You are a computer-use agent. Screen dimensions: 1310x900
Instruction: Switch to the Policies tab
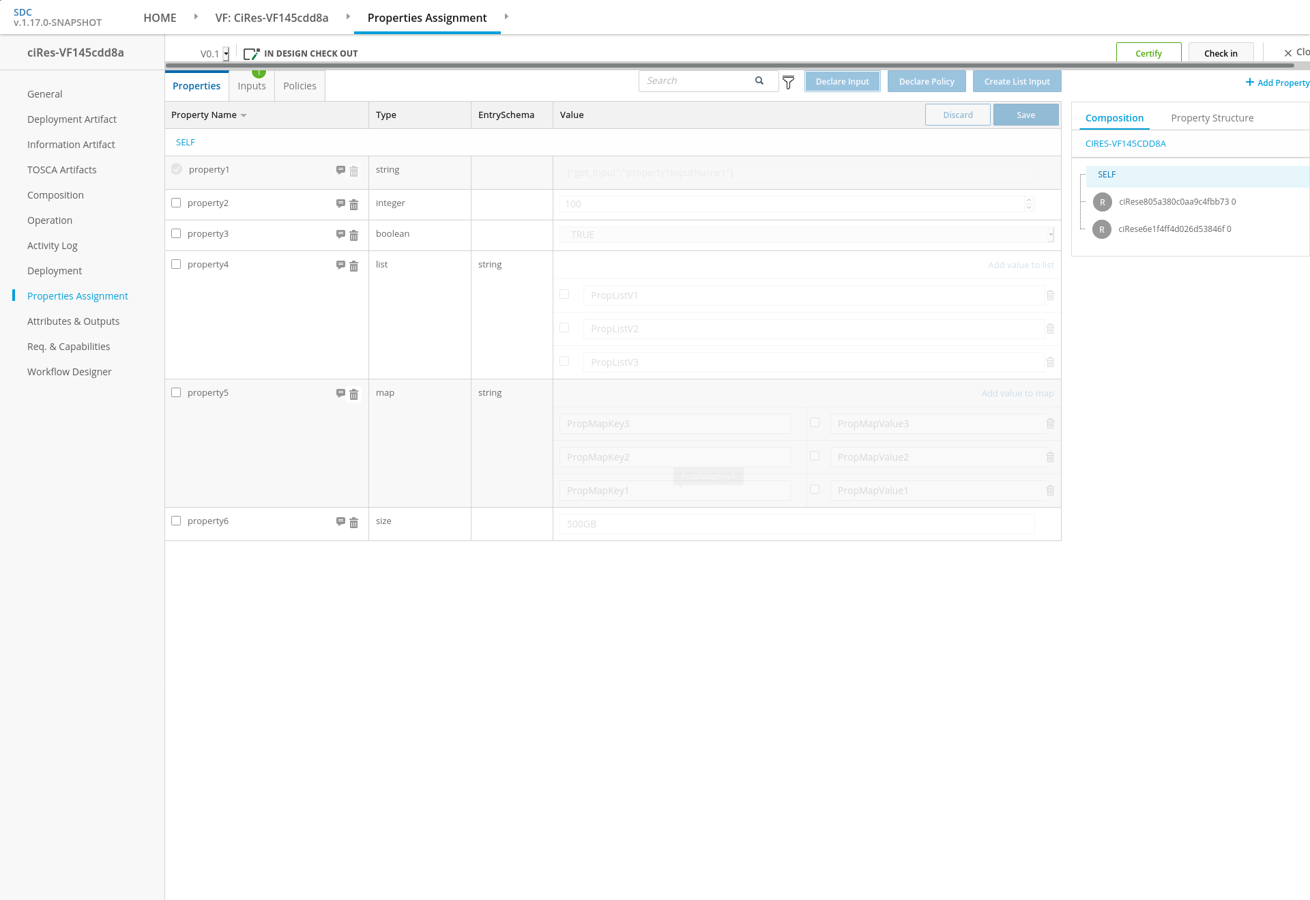300,86
